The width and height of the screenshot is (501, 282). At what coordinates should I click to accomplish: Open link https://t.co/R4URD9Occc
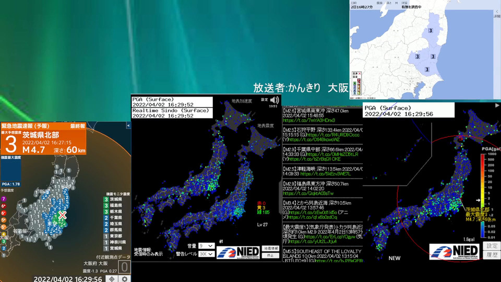(x=333, y=135)
